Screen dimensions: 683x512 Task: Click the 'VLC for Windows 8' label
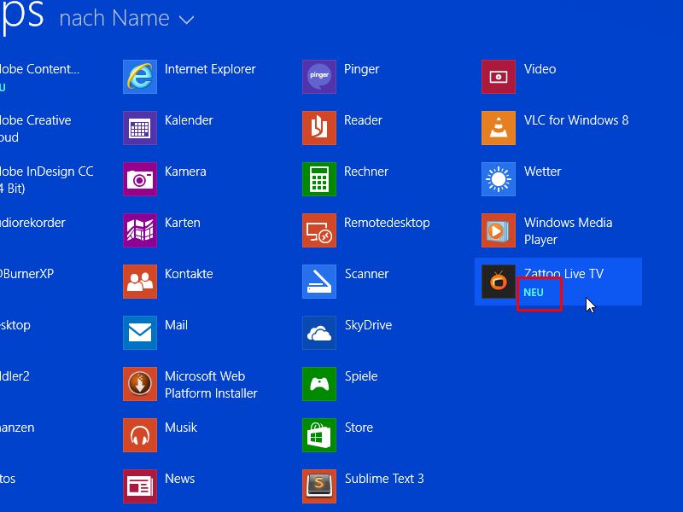tap(576, 120)
